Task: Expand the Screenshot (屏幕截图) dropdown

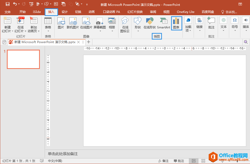Action: point(100,31)
